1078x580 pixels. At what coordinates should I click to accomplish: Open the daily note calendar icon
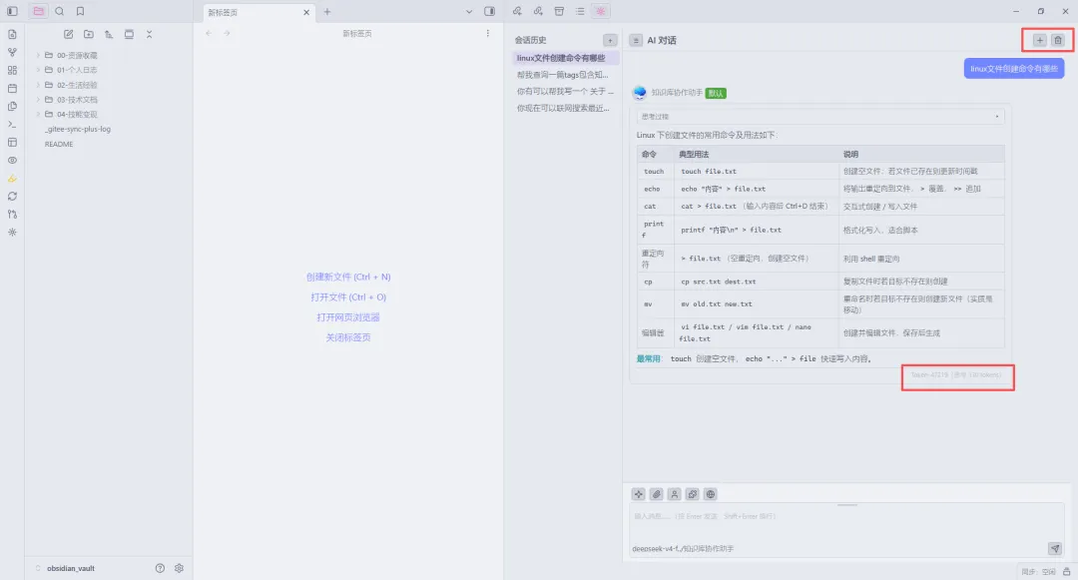click(x=12, y=88)
